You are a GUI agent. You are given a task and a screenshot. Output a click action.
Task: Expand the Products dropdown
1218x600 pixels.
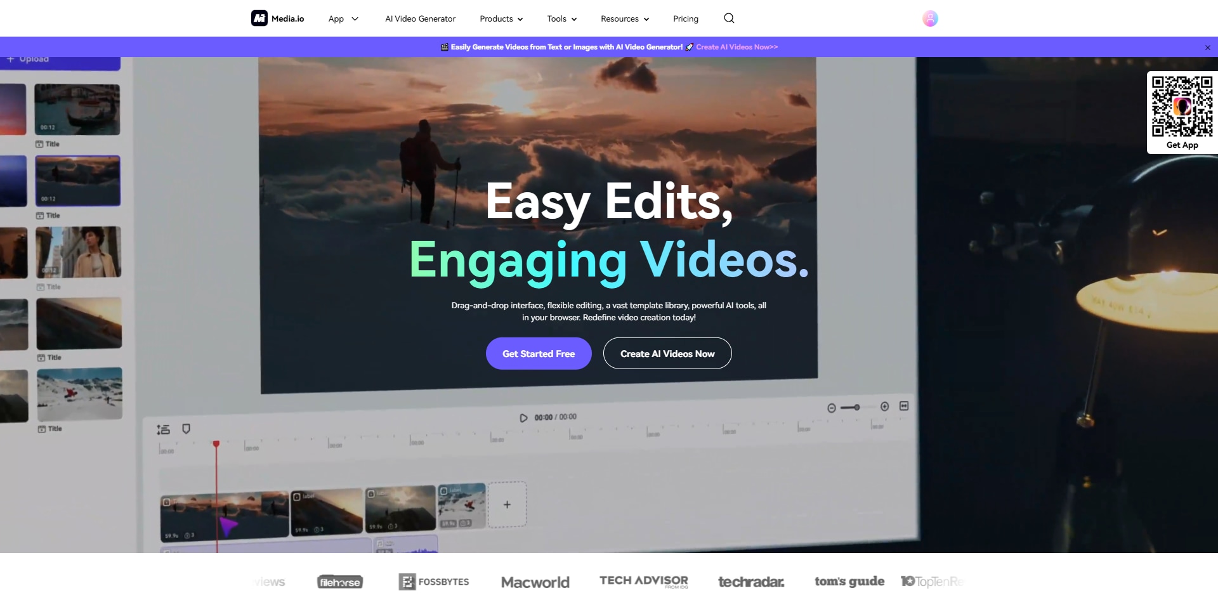coord(501,18)
